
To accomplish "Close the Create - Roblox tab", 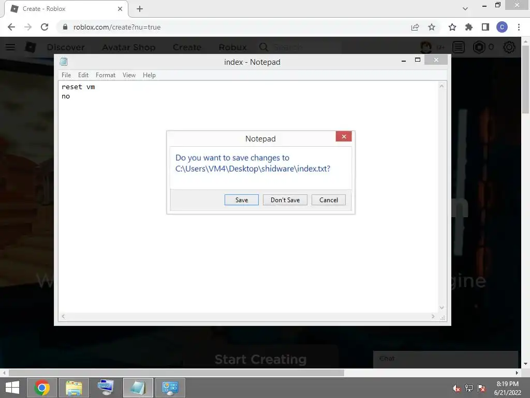I will (120, 9).
